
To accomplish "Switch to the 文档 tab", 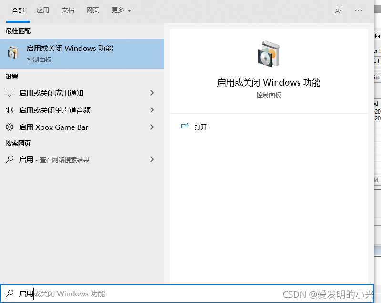I will click(x=68, y=10).
